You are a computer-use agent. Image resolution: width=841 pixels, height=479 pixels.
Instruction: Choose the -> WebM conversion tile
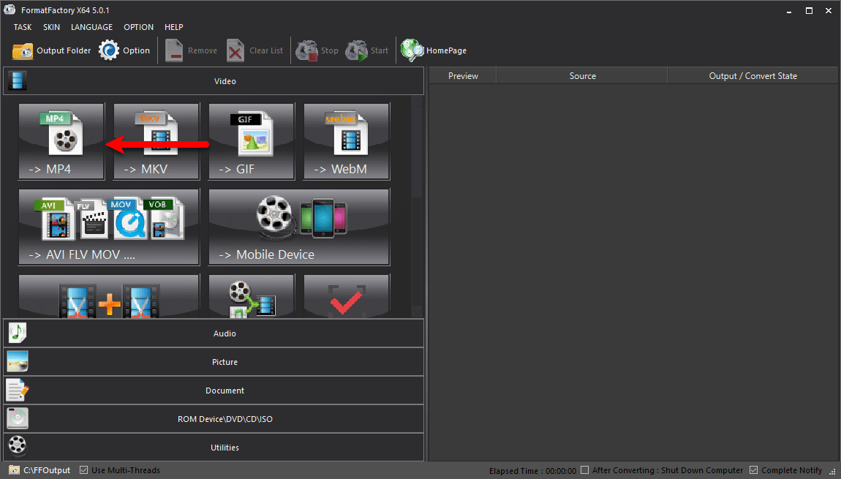(x=347, y=142)
